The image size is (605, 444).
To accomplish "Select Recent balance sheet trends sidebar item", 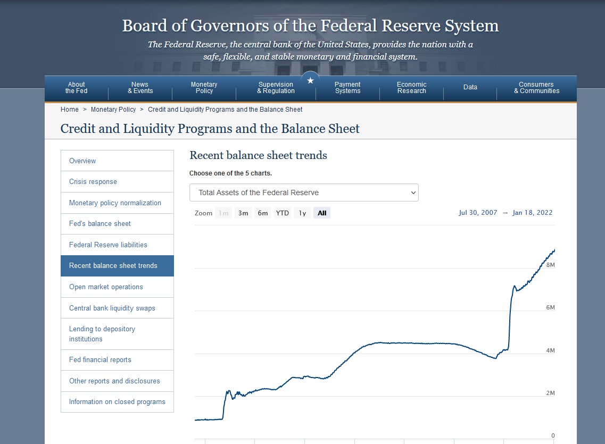I will coord(117,265).
